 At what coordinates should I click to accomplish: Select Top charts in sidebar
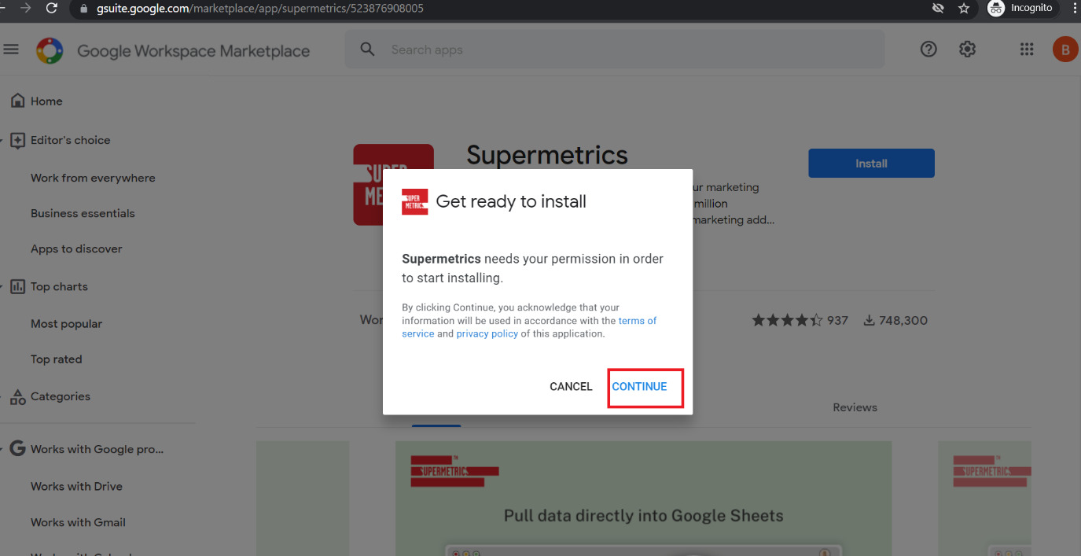coord(59,286)
